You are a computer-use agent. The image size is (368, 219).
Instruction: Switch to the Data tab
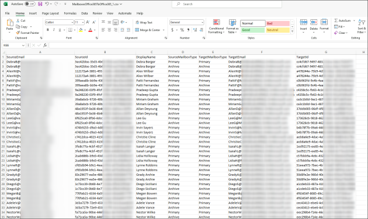pyautogui.click(x=85, y=13)
